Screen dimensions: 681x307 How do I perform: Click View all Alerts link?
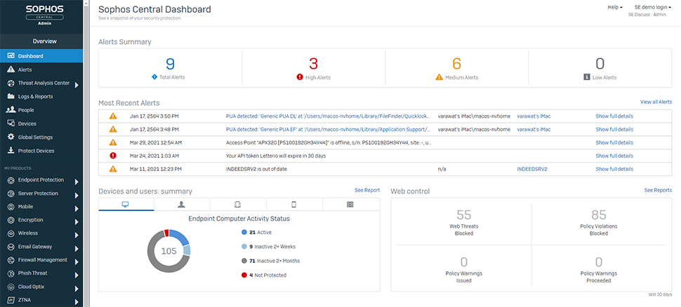[656, 102]
